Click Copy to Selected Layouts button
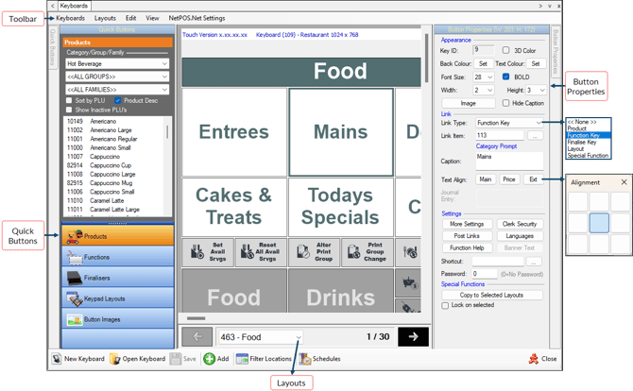Viewport: 633px width, 391px height. pyautogui.click(x=494, y=295)
